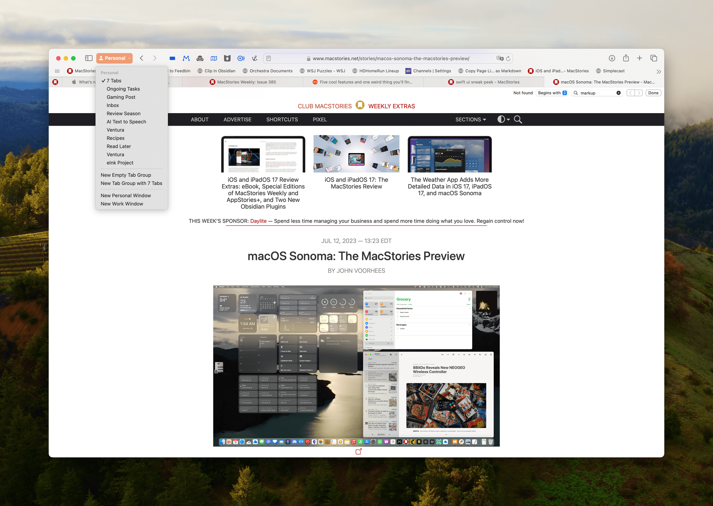Click the Daylite sponsor link
The image size is (713, 506).
(x=258, y=221)
